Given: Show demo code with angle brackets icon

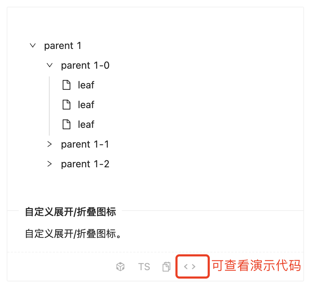Looking at the screenshot, I should point(190,267).
